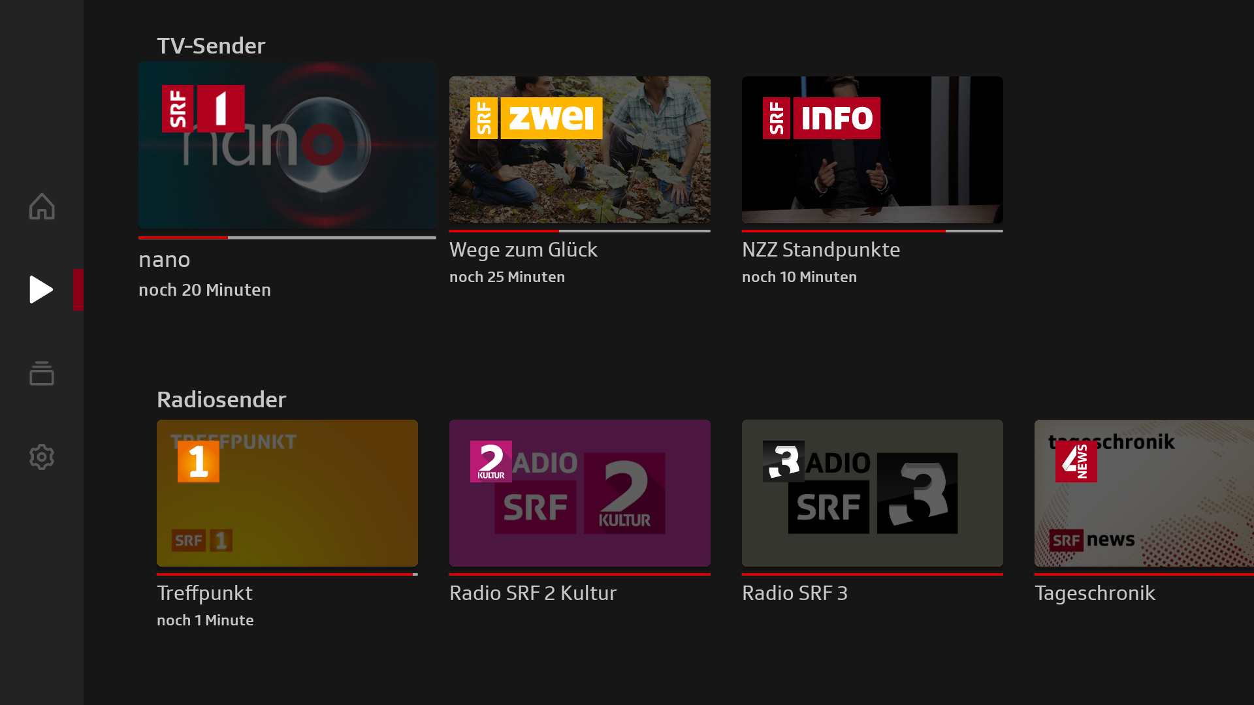
Task: Click the nano progress bar
Action: (287, 238)
